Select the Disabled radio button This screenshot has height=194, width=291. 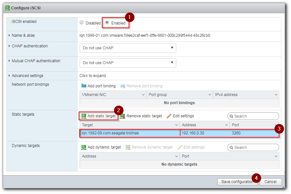[82, 23]
